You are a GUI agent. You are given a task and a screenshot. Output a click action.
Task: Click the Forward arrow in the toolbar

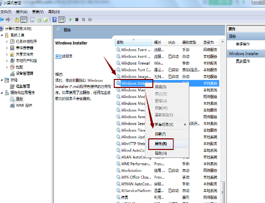[x=8, y=20]
